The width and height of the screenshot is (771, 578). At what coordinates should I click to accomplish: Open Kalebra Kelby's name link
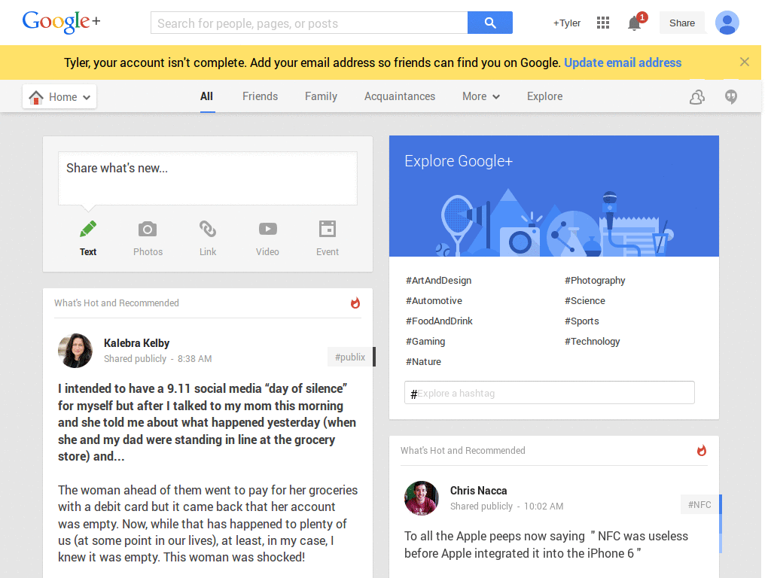(x=137, y=343)
